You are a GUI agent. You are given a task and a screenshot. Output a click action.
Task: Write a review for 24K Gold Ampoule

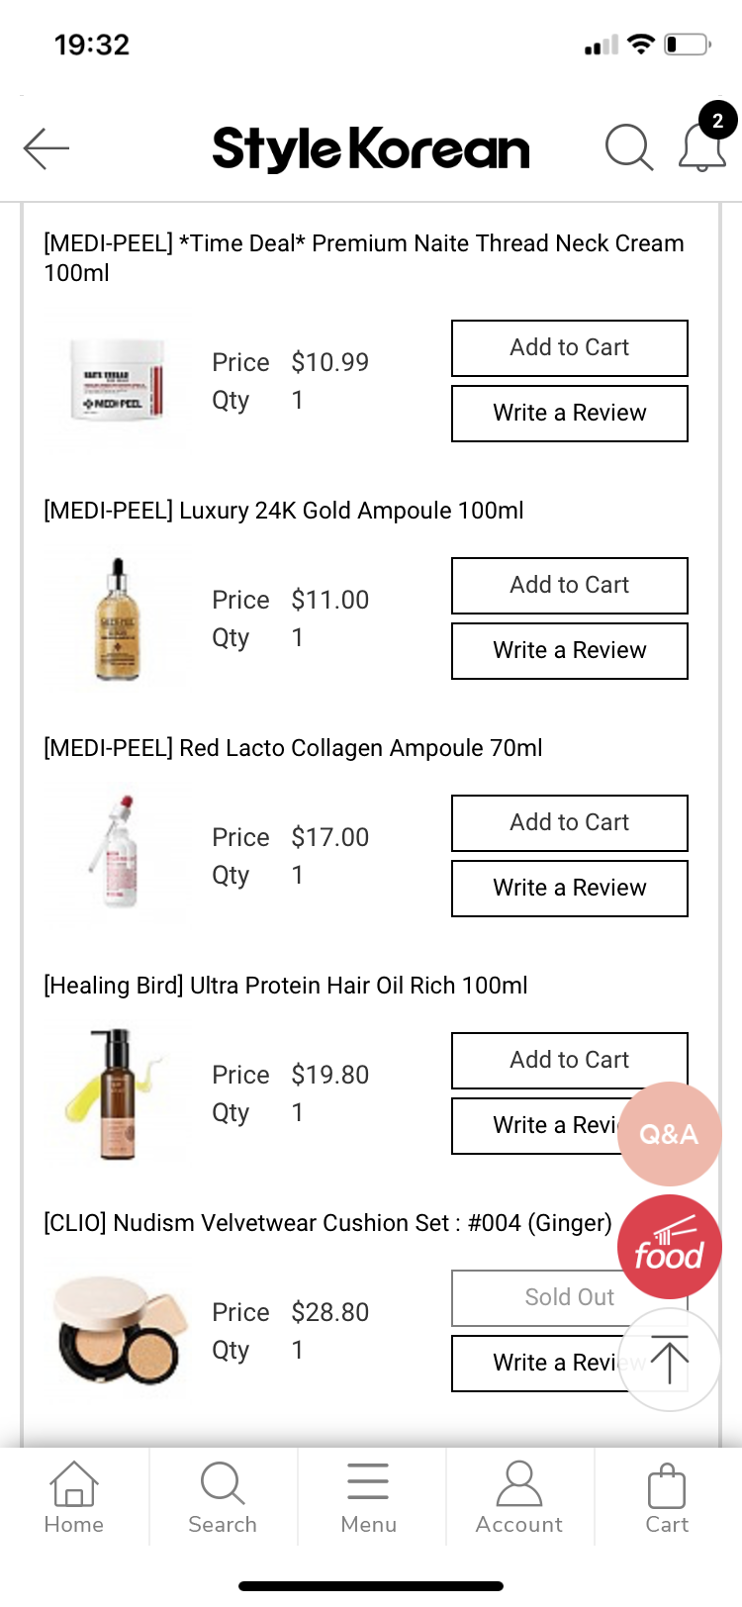click(x=570, y=651)
